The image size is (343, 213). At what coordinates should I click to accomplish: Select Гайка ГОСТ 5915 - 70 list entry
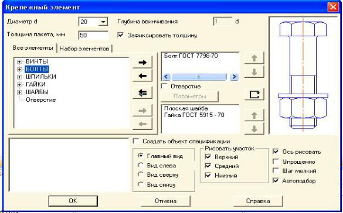point(194,115)
